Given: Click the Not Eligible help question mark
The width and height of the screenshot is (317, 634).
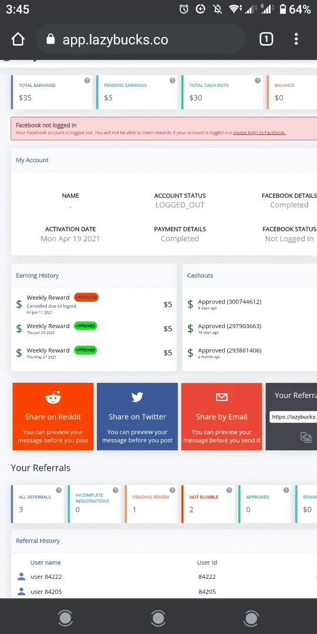Looking at the screenshot, I should pyautogui.click(x=230, y=490).
